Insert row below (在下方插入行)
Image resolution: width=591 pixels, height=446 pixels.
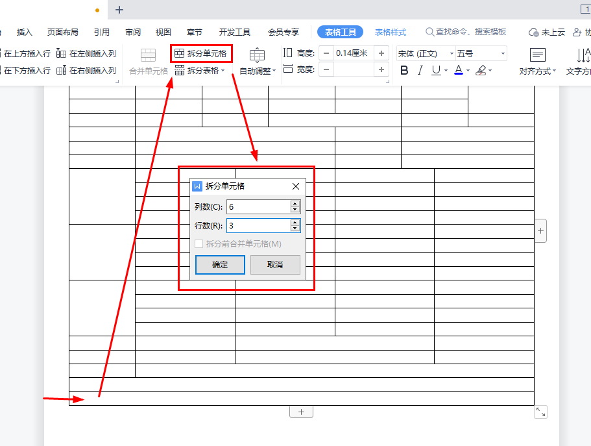[26, 71]
